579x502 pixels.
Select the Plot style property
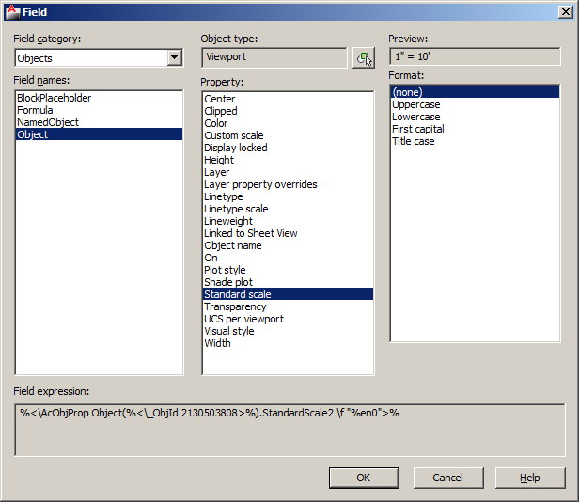[288, 270]
